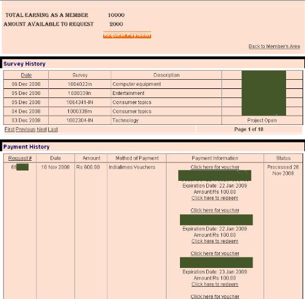Click the Survey History section title
The height and width of the screenshot is (299, 305).
pos(24,64)
